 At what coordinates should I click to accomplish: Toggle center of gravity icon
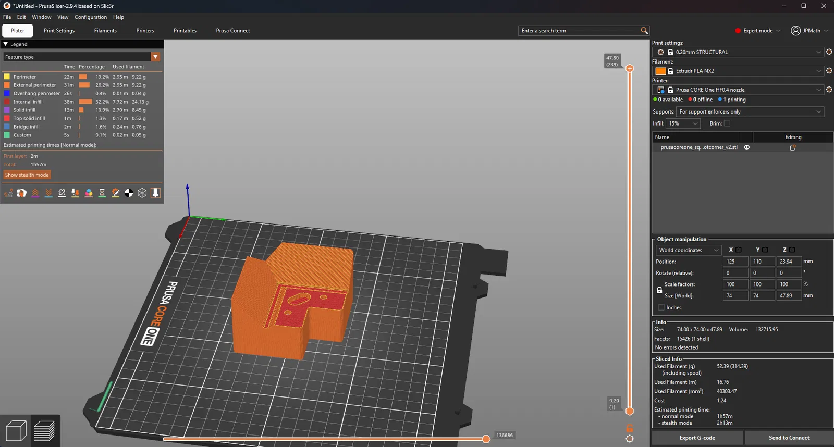129,193
